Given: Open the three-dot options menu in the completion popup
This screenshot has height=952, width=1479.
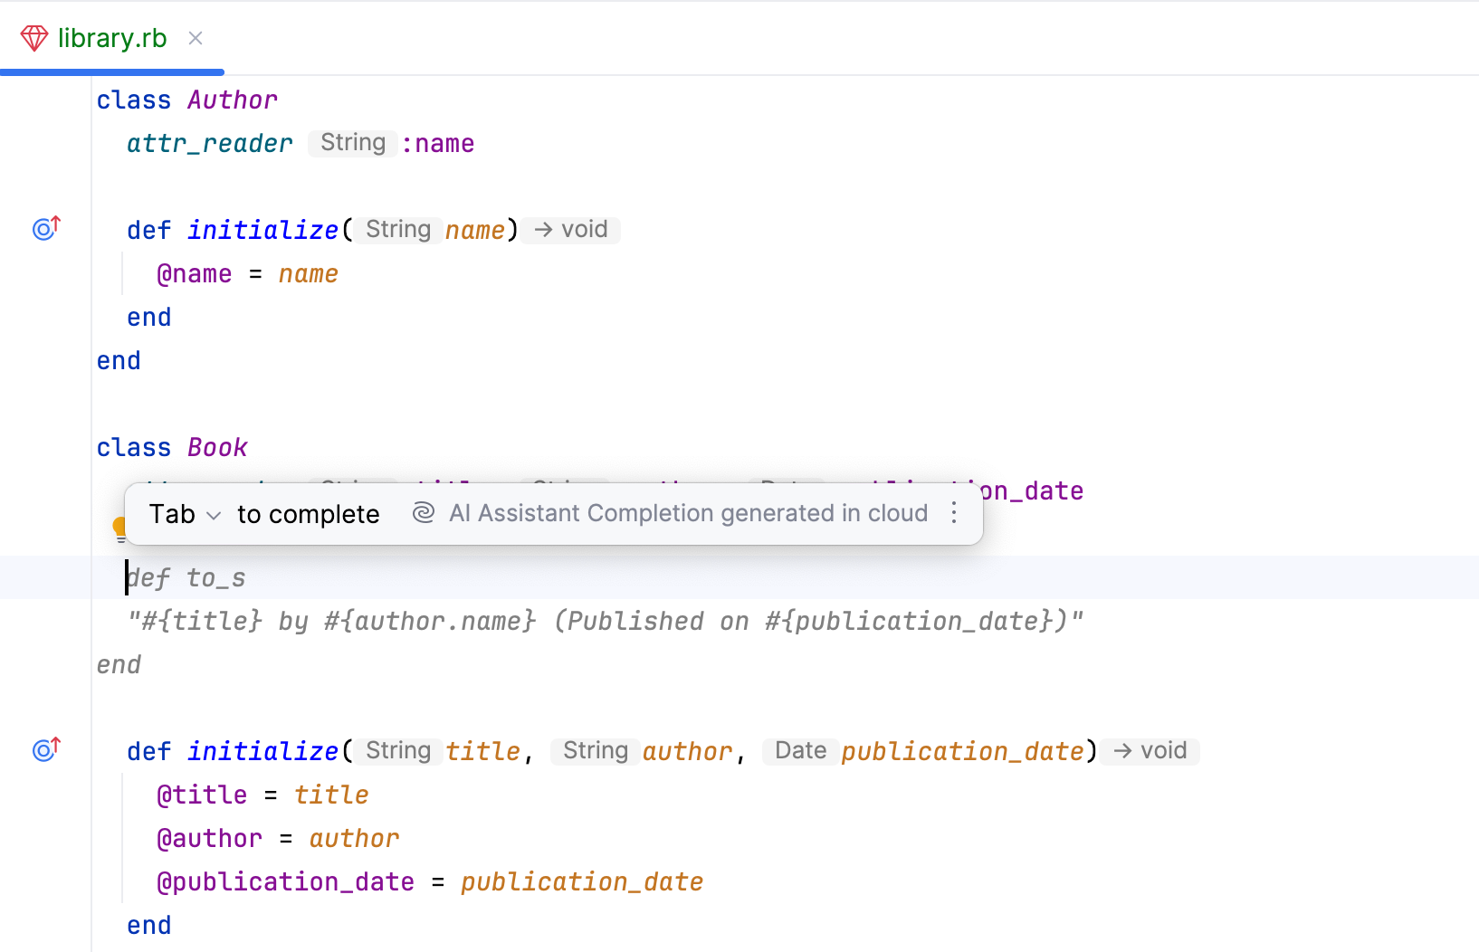Looking at the screenshot, I should pyautogui.click(x=953, y=513).
